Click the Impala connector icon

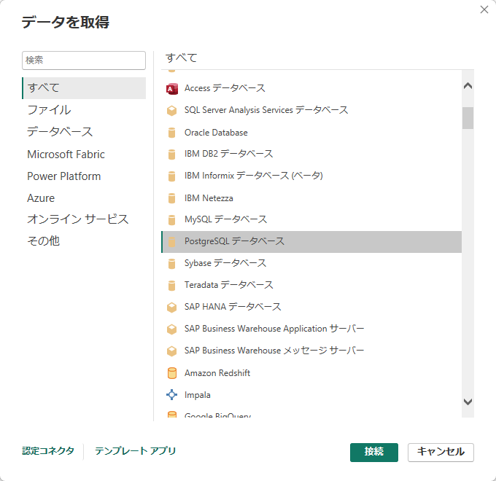pos(171,395)
